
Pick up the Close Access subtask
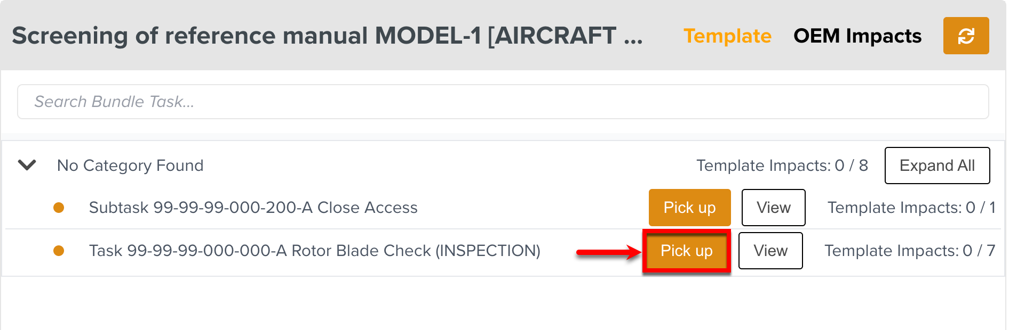(689, 208)
